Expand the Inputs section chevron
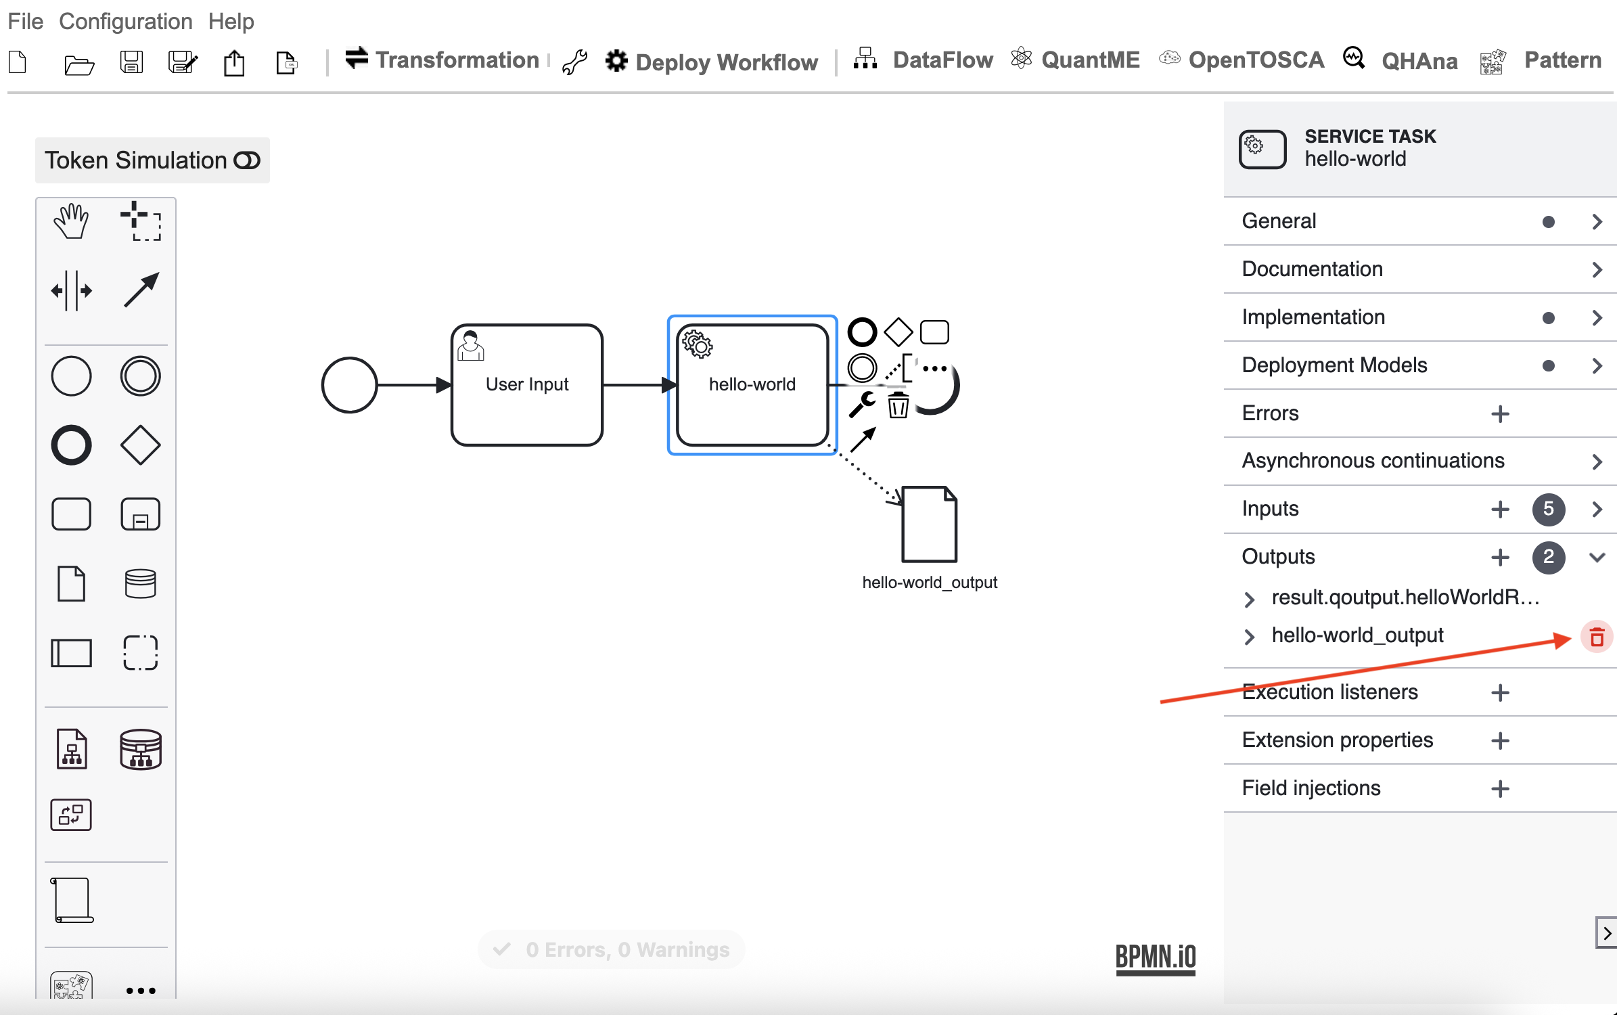Viewport: 1617px width, 1015px height. click(1597, 510)
